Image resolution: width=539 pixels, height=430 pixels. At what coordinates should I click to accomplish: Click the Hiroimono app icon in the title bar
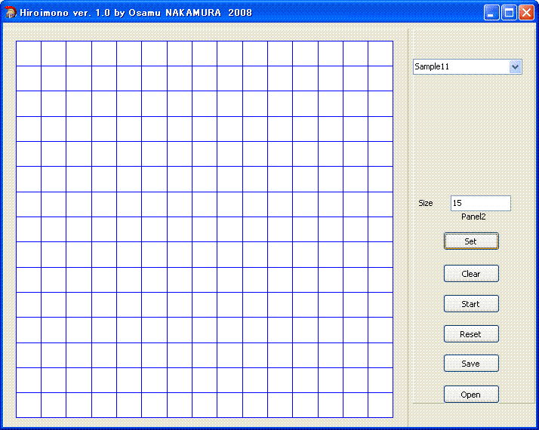tap(11, 12)
